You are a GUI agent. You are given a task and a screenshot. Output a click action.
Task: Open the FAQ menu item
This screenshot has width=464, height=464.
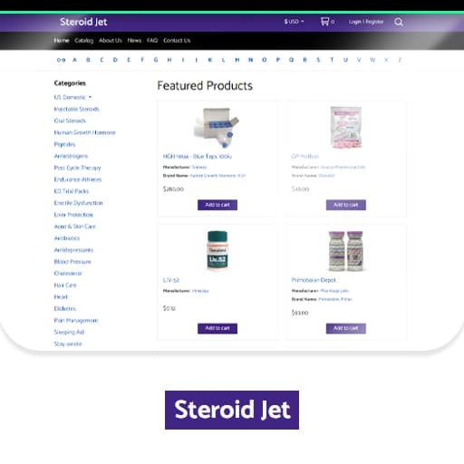point(152,40)
